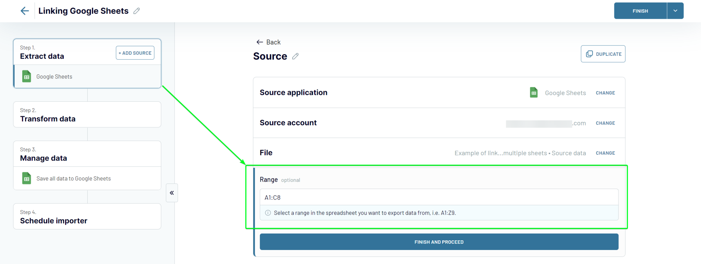
Task: Click Add Source button
Action: (x=135, y=53)
